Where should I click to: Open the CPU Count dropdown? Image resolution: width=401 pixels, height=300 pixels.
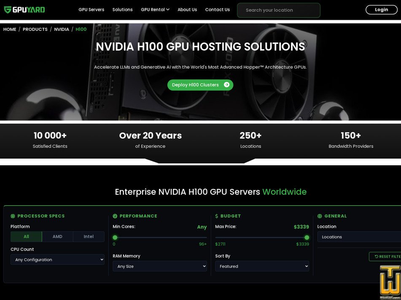(x=57, y=260)
